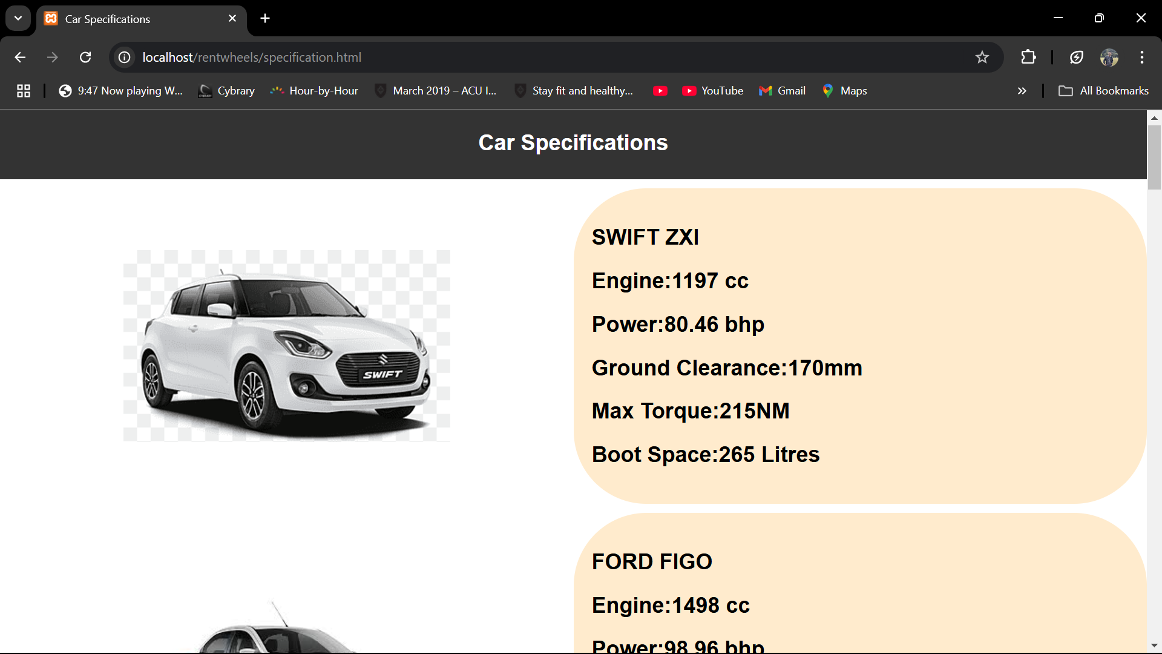Open the apps grid in bookmarks bar
Viewport: 1162px width, 654px height.
pos(24,91)
